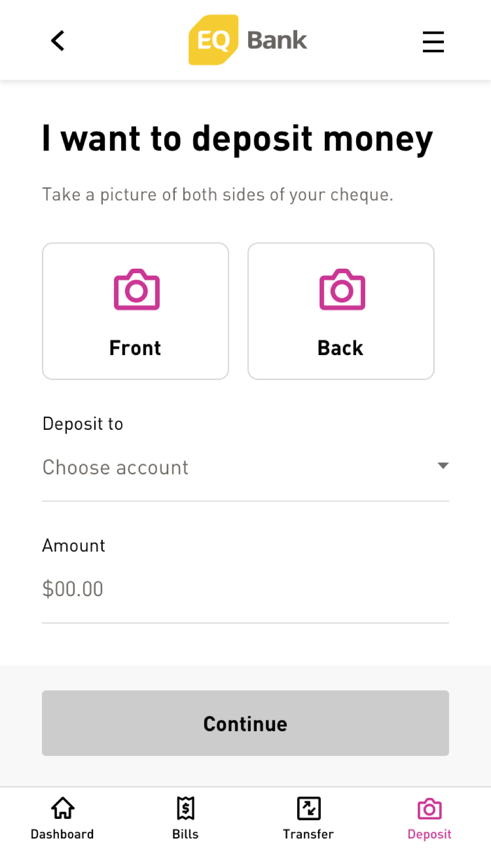Tap the Bills receipt icon
Viewport: 491px width, 849px height.
[185, 809]
